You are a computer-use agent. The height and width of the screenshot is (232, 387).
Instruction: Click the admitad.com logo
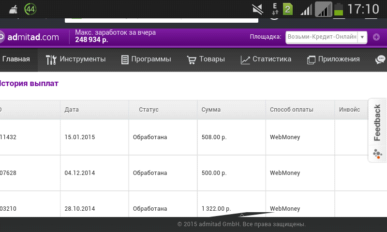(30, 37)
